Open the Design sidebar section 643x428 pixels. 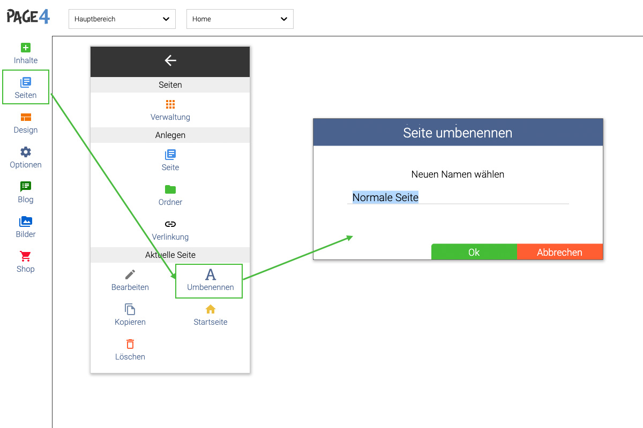[x=26, y=123]
